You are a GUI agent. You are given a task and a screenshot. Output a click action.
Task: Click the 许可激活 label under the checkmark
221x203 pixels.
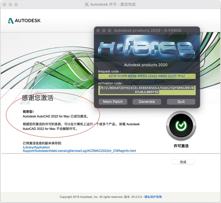click(181, 146)
